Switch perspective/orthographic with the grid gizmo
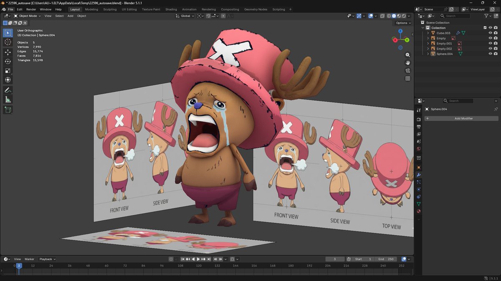This screenshot has height=281, width=501. coord(408,78)
